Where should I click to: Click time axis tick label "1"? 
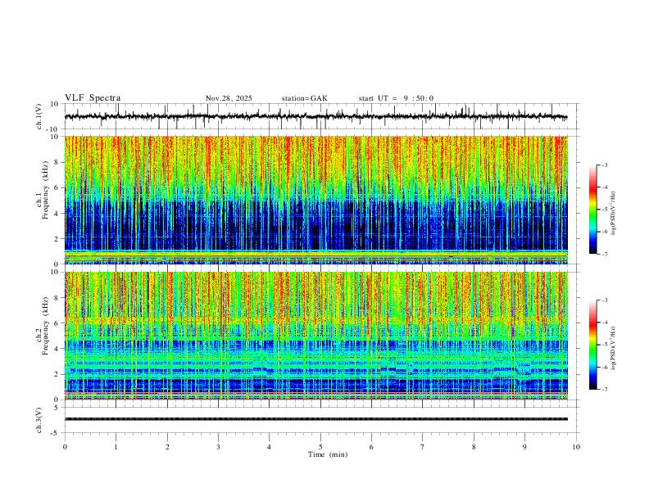(x=116, y=447)
